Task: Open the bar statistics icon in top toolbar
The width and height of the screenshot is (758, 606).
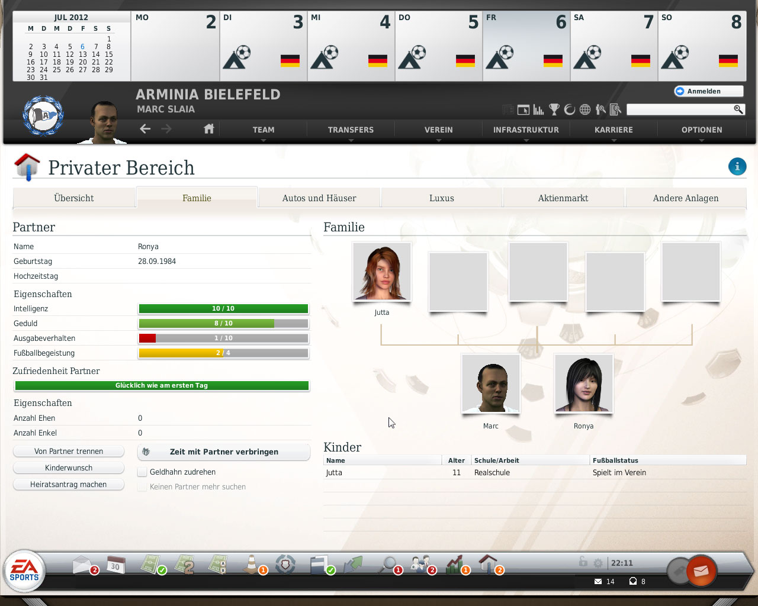Action: click(538, 109)
